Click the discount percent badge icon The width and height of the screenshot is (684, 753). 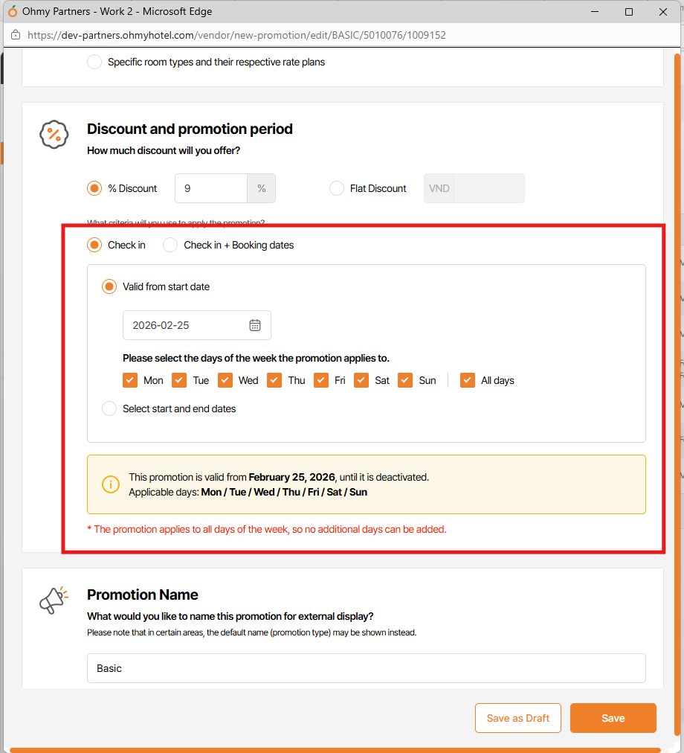coord(54,134)
